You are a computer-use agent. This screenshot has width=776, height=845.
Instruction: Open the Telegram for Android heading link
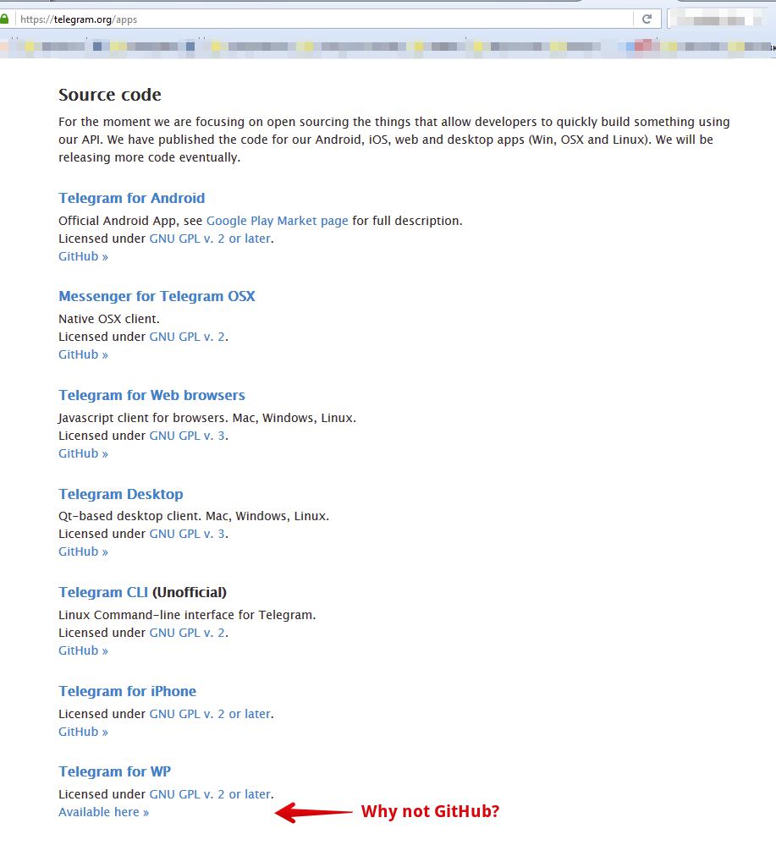tap(131, 198)
